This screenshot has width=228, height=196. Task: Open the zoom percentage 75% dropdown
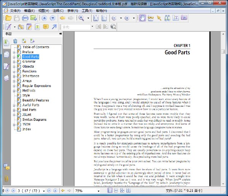click(98, 191)
